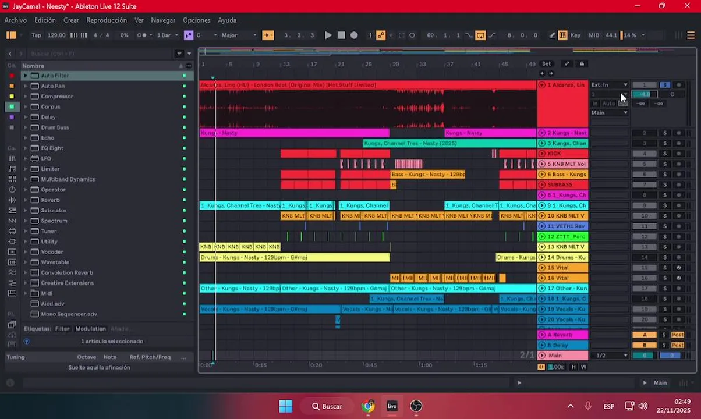Image resolution: width=701 pixels, height=419 pixels.
Task: Click the Modulation tag label
Action: click(90, 329)
